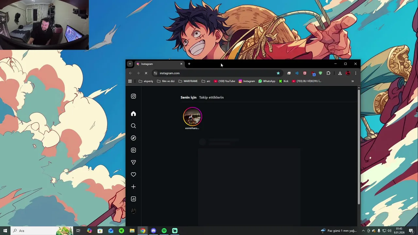
Task: Open the '(703) BU VİDEOYU İ...' bookmark
Action: click(307, 81)
